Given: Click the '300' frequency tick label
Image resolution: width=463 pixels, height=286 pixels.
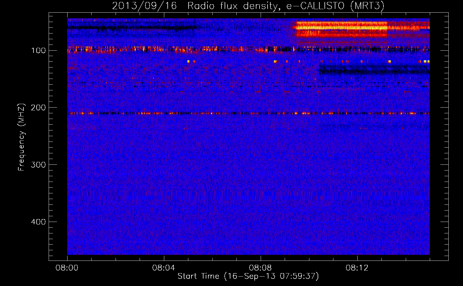Looking at the screenshot, I should (38, 165).
